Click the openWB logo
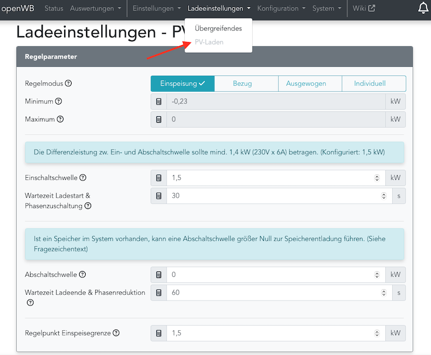The height and width of the screenshot is (355, 431). click(18, 8)
